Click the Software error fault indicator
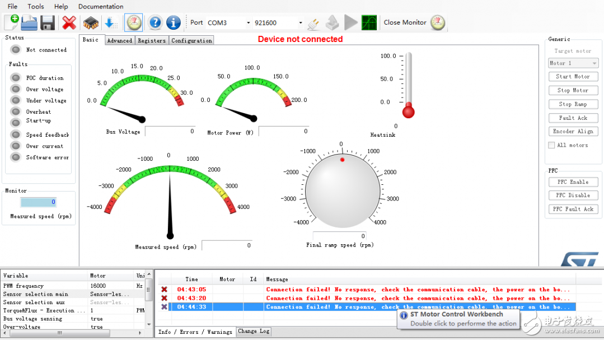The image size is (604, 340). point(16,157)
